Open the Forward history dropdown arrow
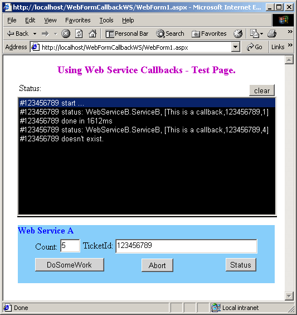Viewport: 297px width, 315px height. tap(56, 34)
